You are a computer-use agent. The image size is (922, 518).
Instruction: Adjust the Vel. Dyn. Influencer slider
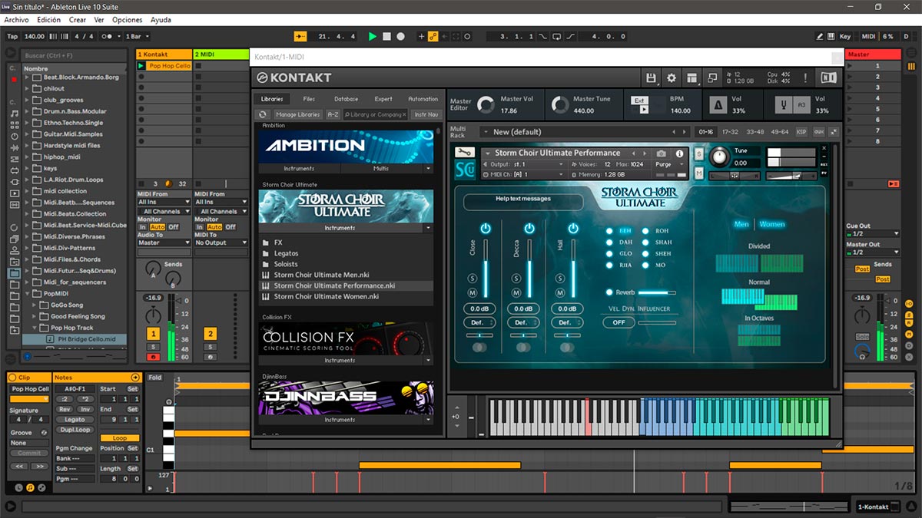point(657,322)
